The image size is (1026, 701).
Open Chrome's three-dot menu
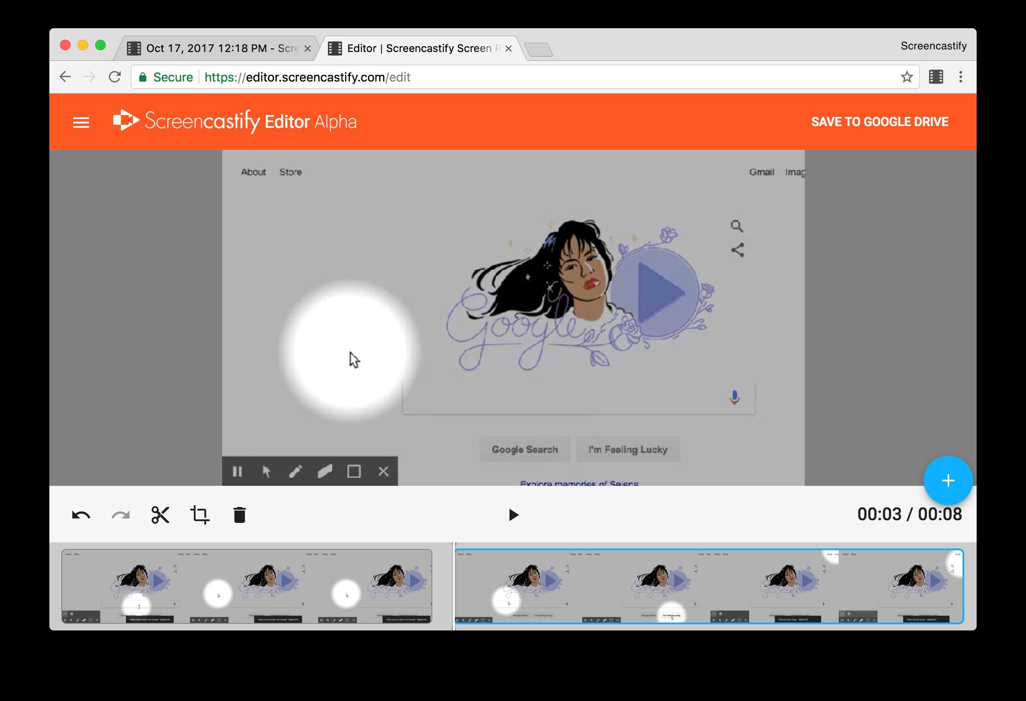click(x=960, y=76)
